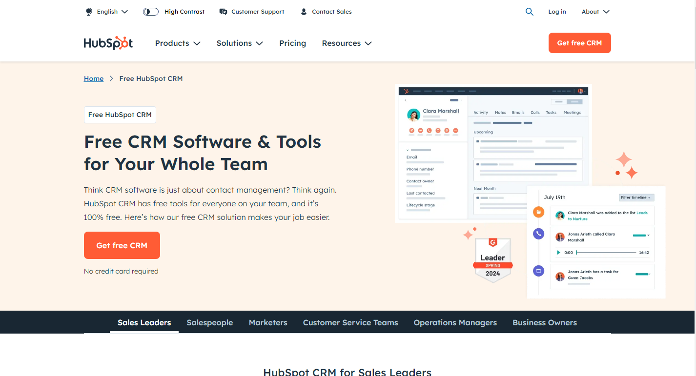Click the Tasks tab in CRM preview
The width and height of the screenshot is (696, 376).
click(x=551, y=113)
